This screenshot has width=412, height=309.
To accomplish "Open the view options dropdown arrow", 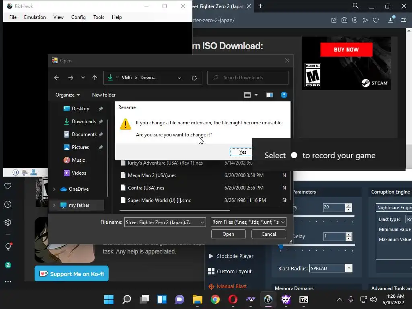I will (256, 95).
